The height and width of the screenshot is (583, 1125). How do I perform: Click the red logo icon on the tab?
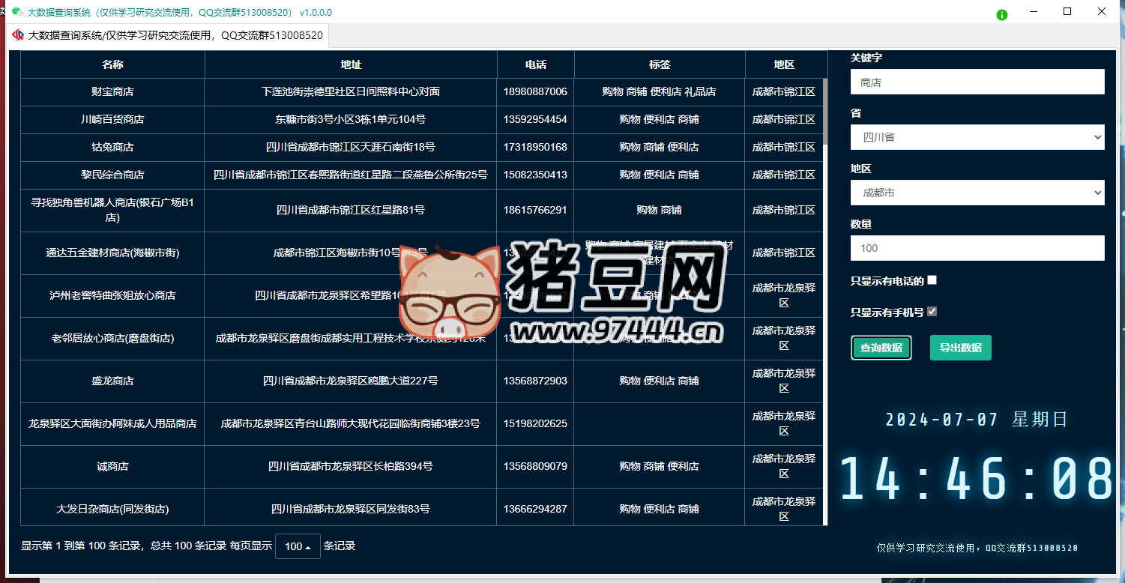(18, 35)
